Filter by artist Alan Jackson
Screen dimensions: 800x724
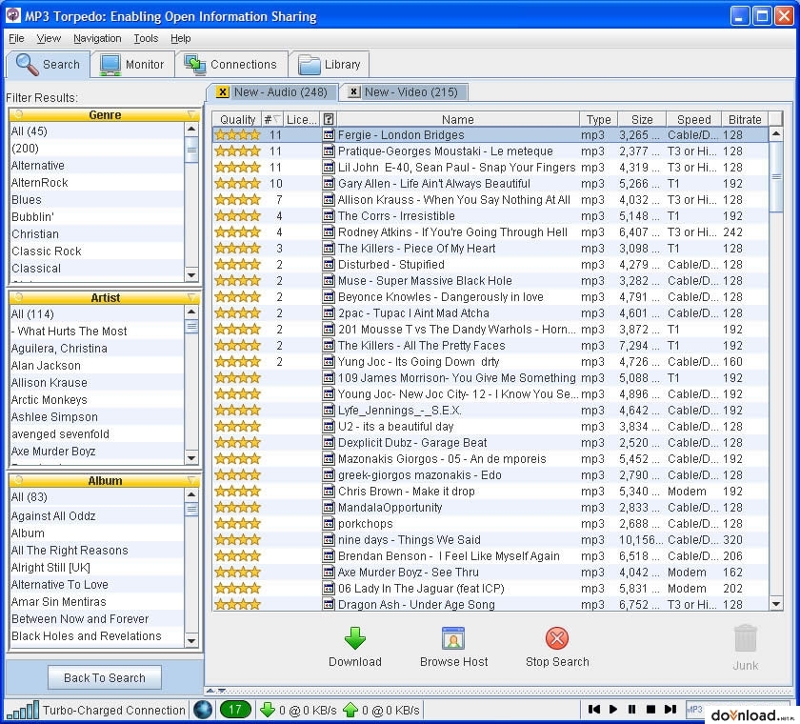click(x=97, y=365)
